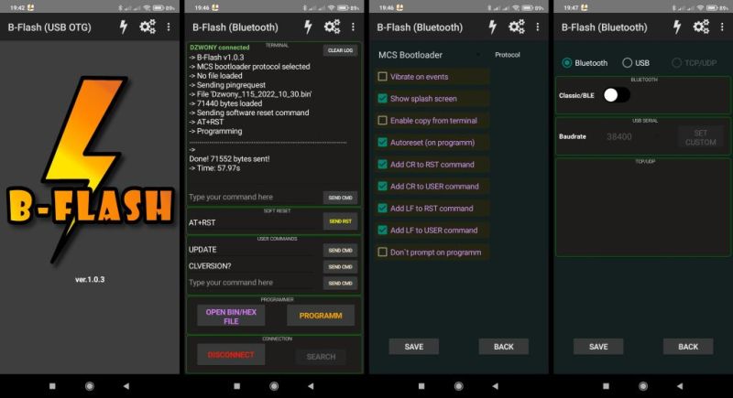Viewport: 733px width, 398px height.
Task: Send the CLVERSION? user command
Action: click(x=340, y=267)
